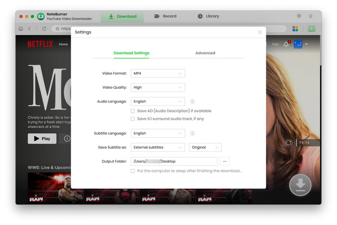Screen dimensions: 337x225
Task: Open the first RAW thumbnail with wrestler
Action: 56,188
